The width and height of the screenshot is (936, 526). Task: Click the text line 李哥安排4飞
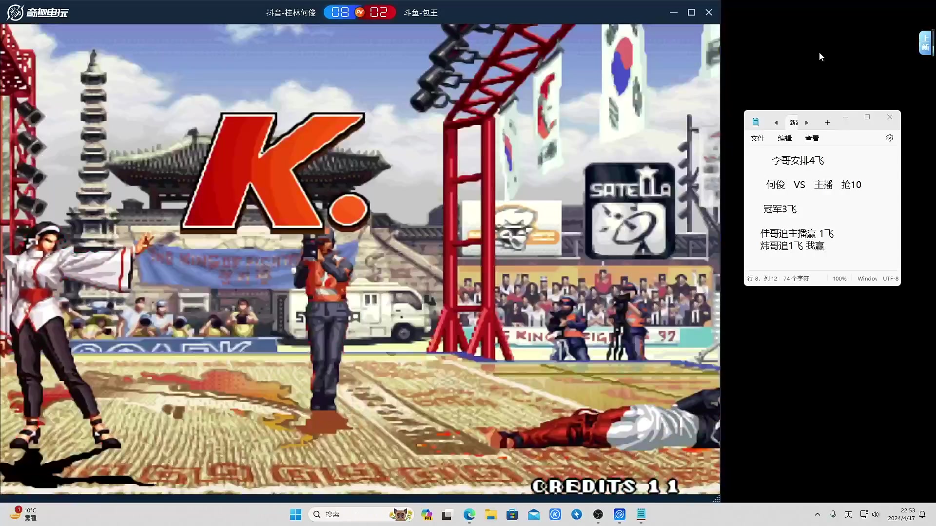tap(798, 160)
